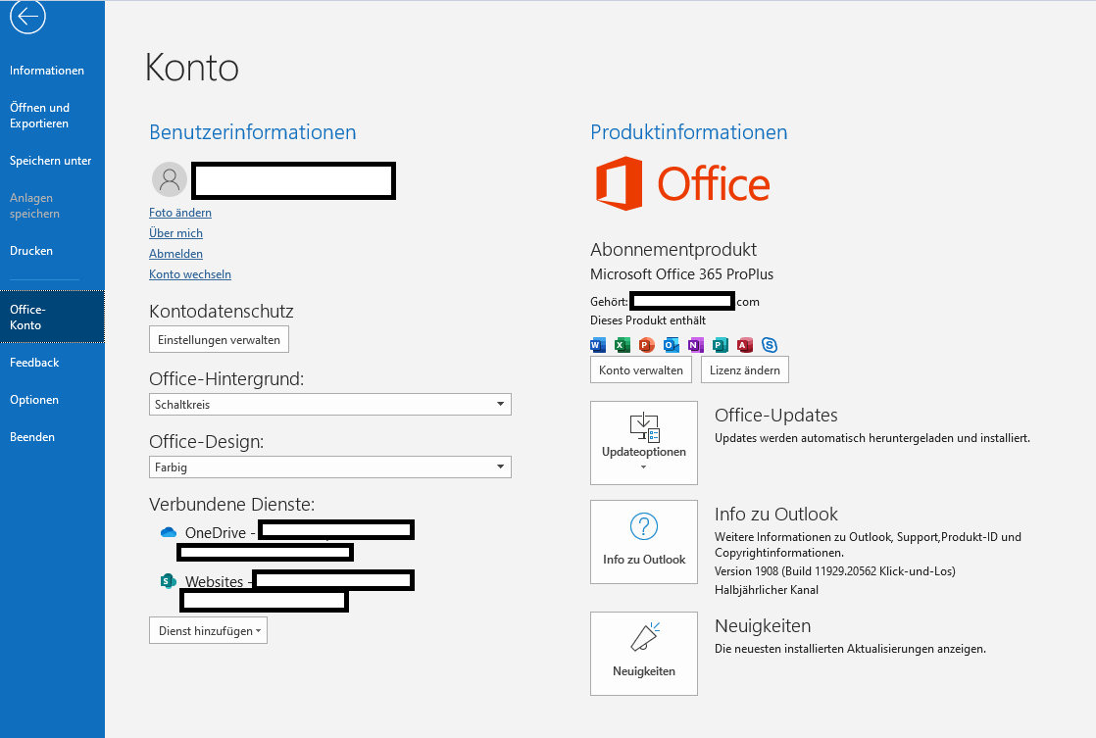Open the Über mich link
This screenshot has width=1096, height=738.
pyautogui.click(x=176, y=232)
